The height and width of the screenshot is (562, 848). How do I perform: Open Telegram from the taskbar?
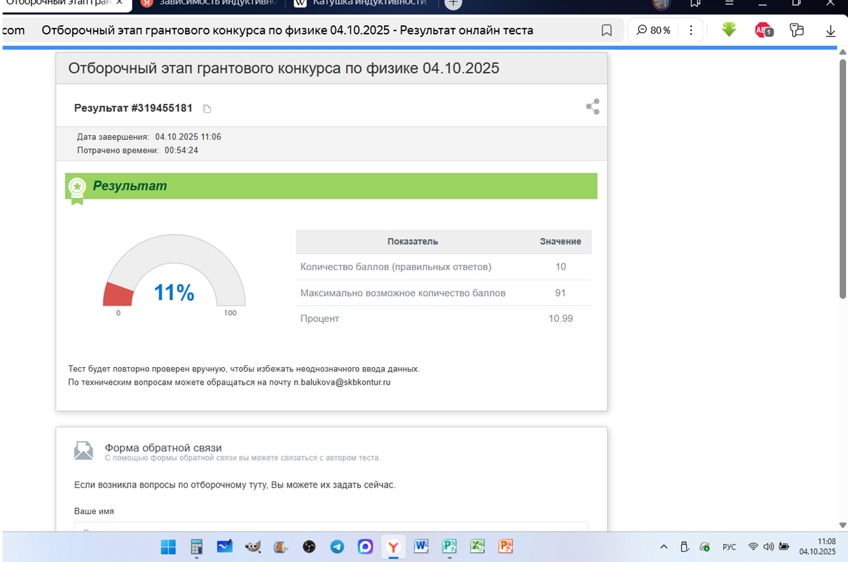coord(337,546)
